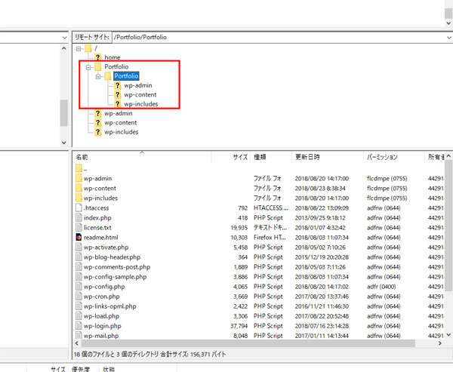Sort file list by サイズ column
This screenshot has height=372, width=453.
coord(231,157)
